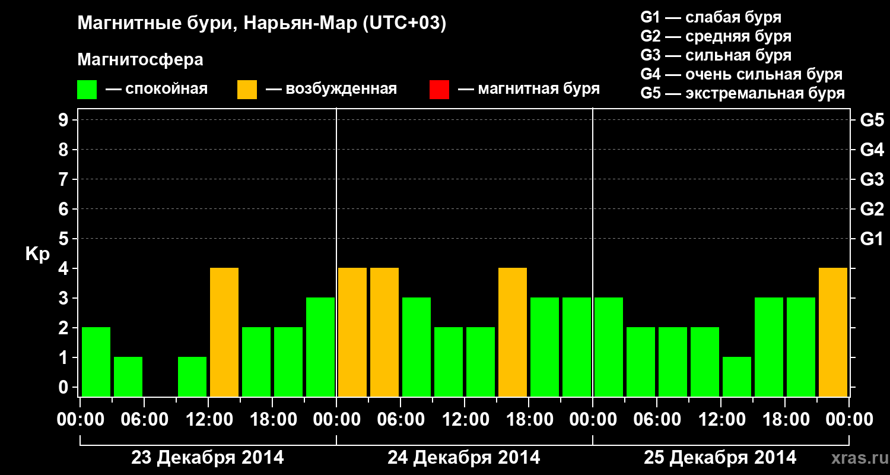The height and width of the screenshot is (475, 890).
Task: Click the Kp axis value 5
Action: coord(65,239)
